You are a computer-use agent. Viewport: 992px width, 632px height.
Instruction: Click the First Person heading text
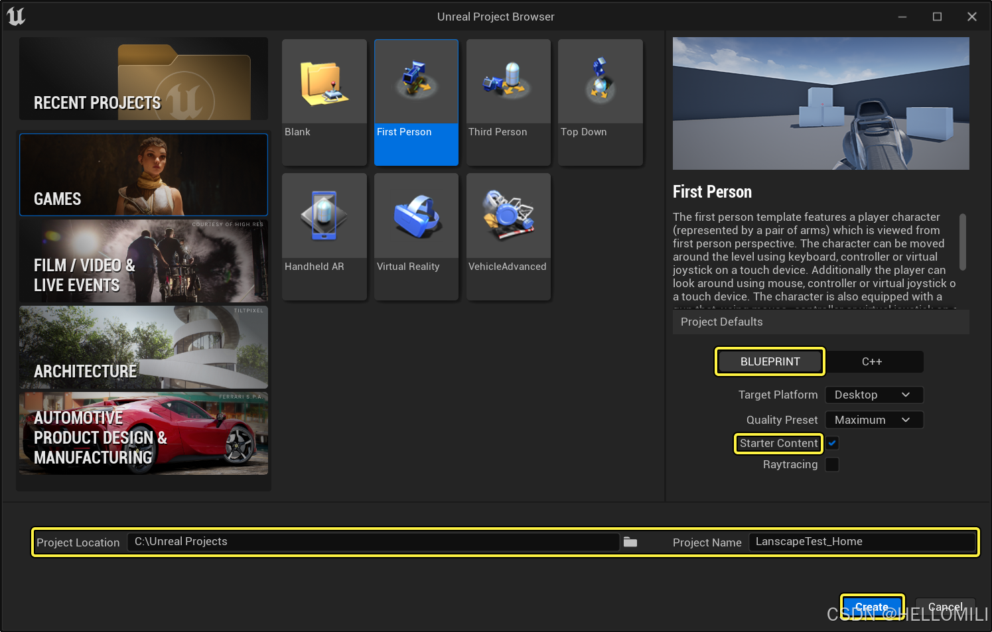point(712,192)
